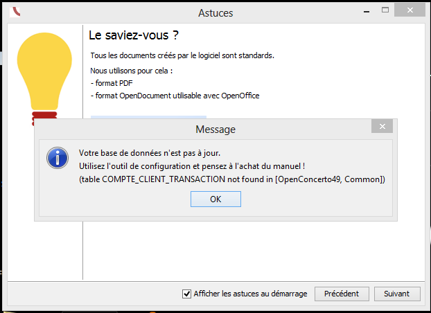Click the blue information icon
This screenshot has height=313, width=431.
(x=58, y=158)
